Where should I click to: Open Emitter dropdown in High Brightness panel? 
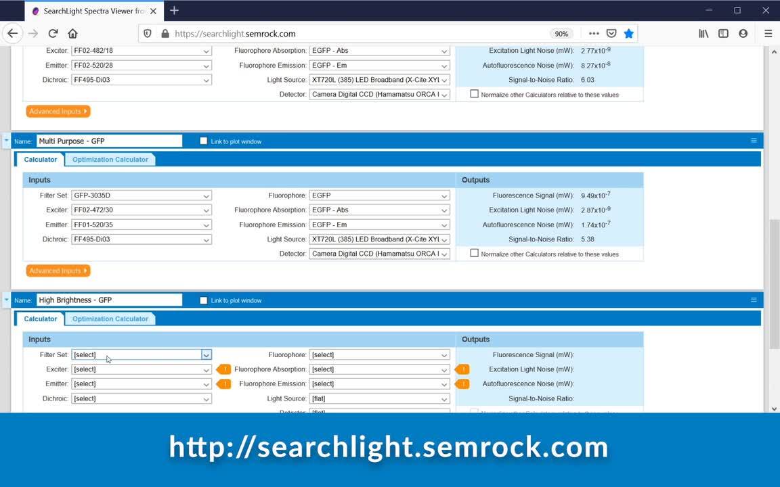[x=142, y=384]
